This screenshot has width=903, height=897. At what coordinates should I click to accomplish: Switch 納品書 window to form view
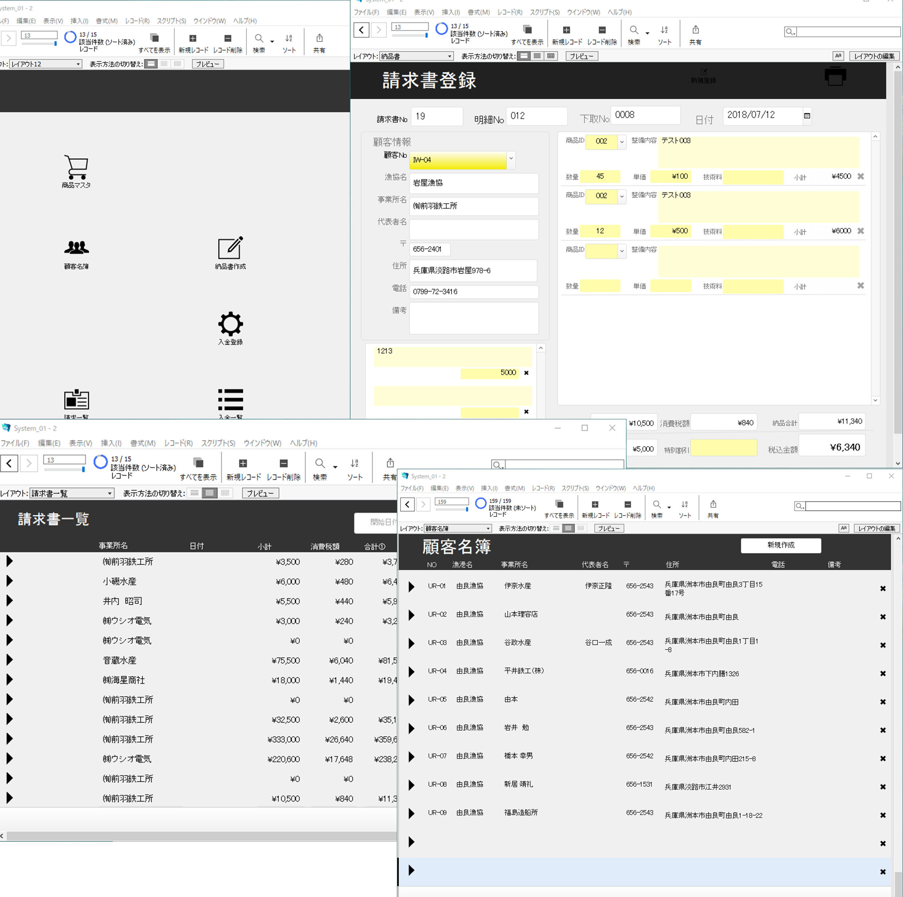(524, 56)
